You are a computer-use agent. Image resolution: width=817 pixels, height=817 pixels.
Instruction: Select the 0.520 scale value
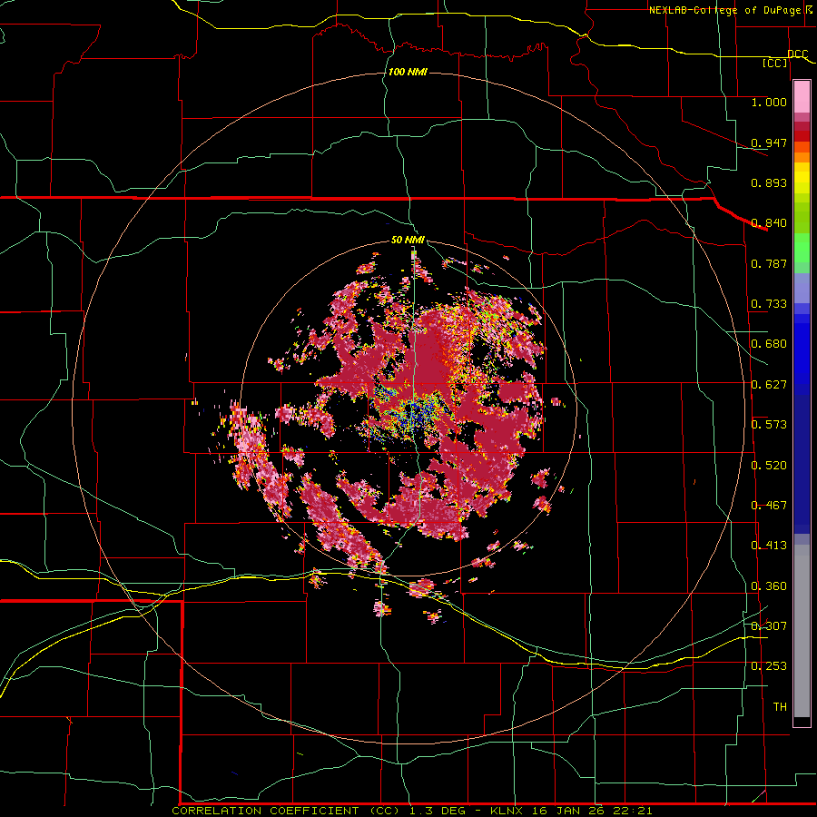tap(769, 466)
